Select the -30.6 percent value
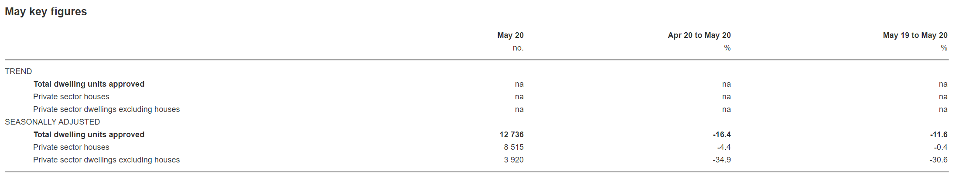The height and width of the screenshot is (179, 956). (x=939, y=160)
